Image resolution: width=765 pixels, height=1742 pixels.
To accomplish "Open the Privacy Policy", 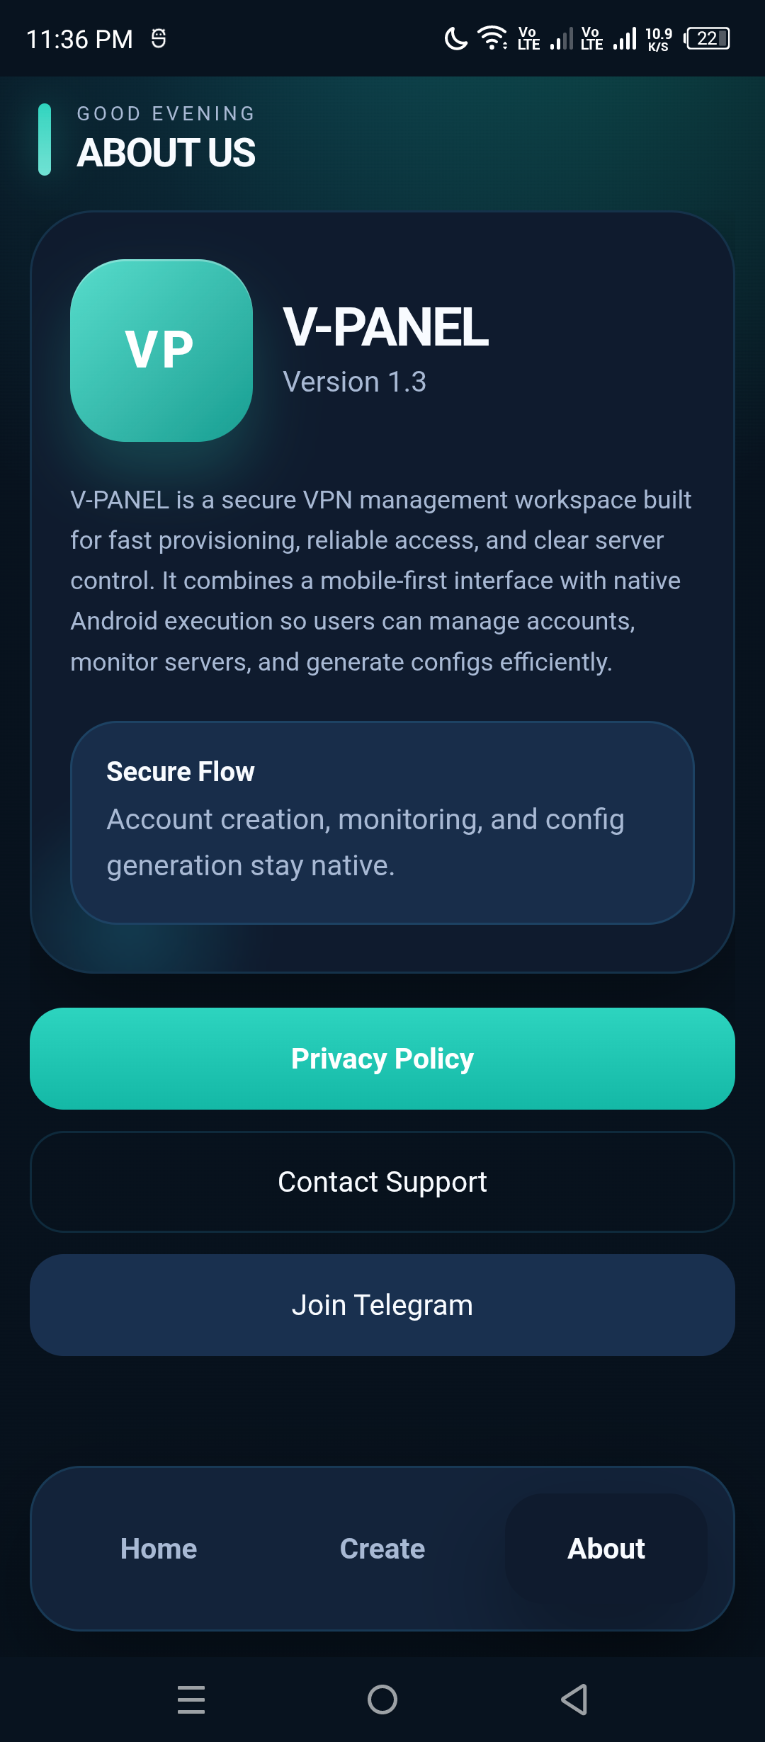I will pos(382,1058).
